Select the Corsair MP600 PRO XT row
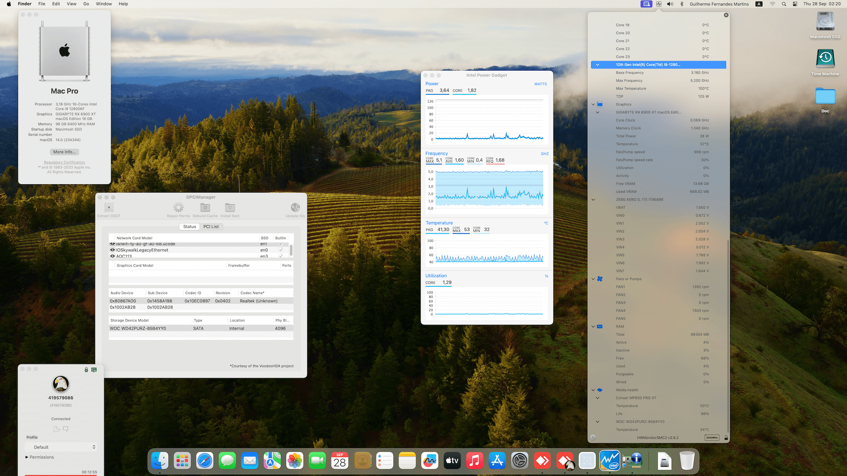 point(636,398)
